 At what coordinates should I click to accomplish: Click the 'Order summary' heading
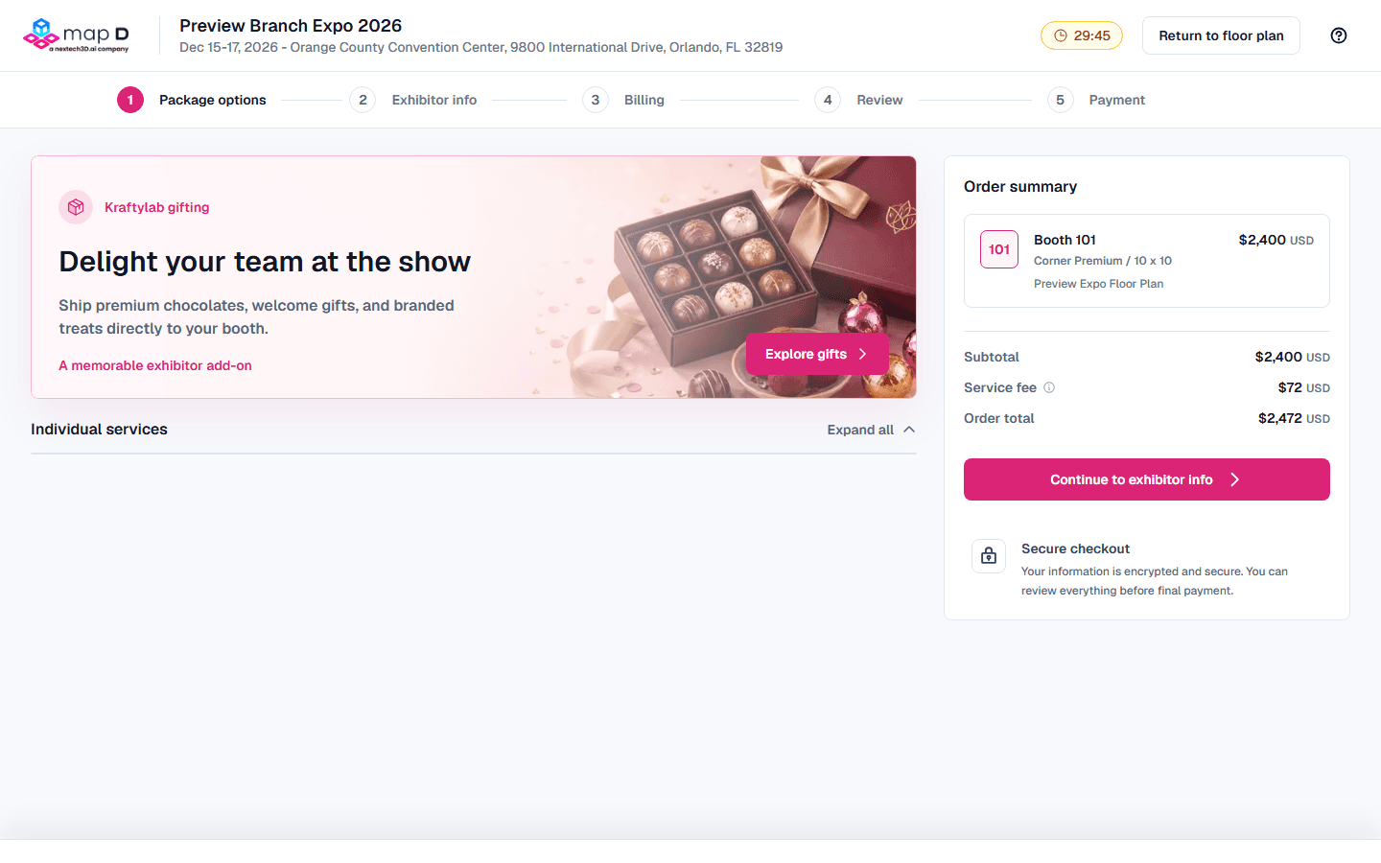tap(1020, 187)
